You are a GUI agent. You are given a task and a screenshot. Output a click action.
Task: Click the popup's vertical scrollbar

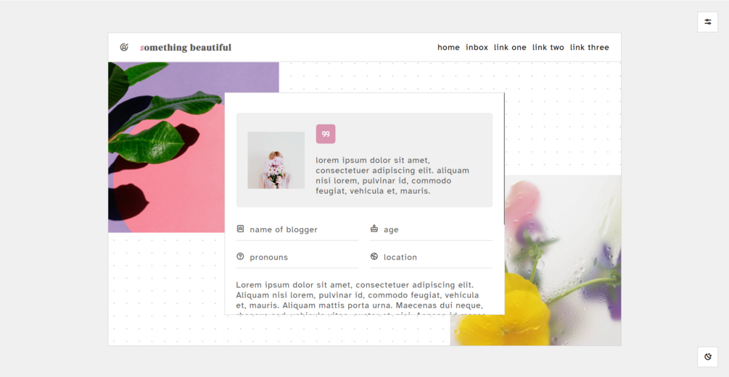coord(504,158)
